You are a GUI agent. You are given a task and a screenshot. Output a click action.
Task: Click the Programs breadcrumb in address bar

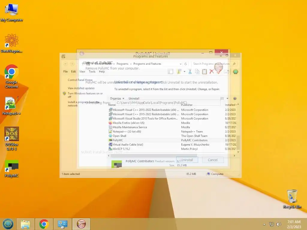pos(122,64)
